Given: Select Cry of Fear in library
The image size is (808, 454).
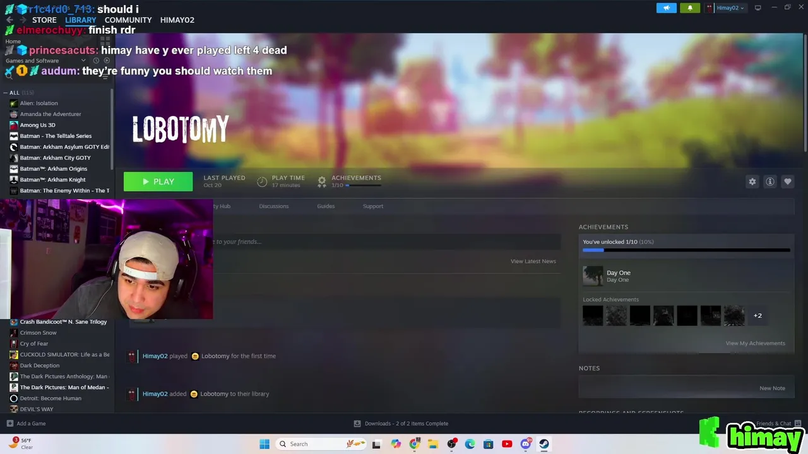Looking at the screenshot, I should [34, 344].
